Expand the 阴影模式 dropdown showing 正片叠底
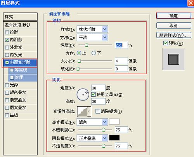The image size is (194, 157). click(92, 138)
